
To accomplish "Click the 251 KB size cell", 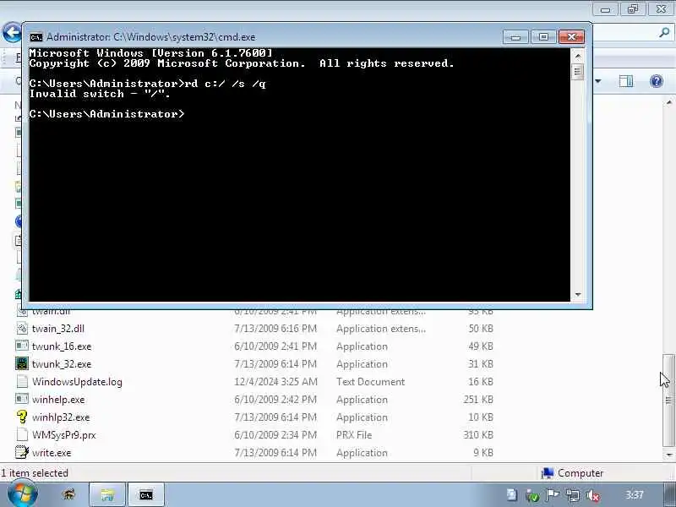I will pyautogui.click(x=478, y=400).
